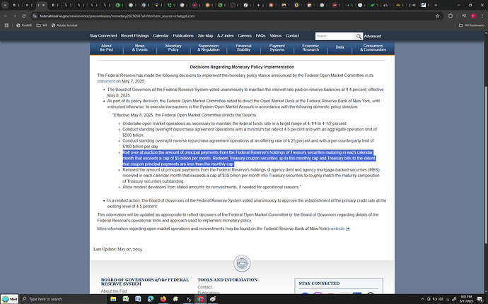488x304 pixels.
Task: Open About the Fed footer link
Action: [114, 291]
